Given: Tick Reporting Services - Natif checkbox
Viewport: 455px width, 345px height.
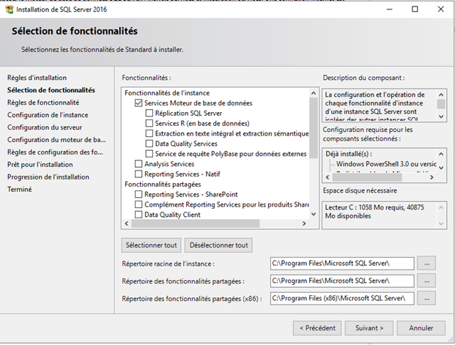Looking at the screenshot, I should (x=138, y=174).
